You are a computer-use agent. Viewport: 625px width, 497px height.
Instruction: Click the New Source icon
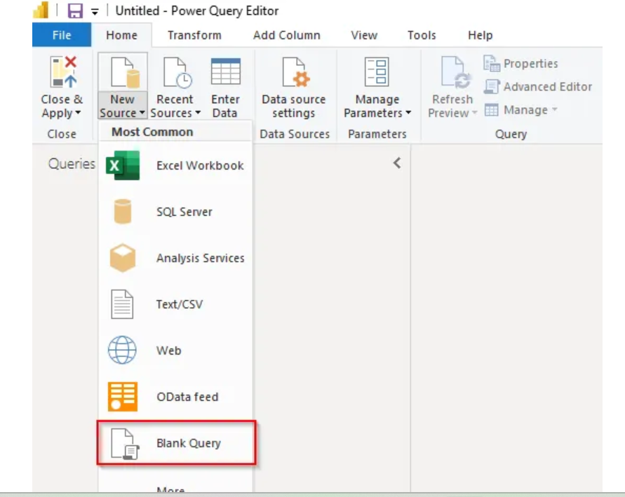coord(125,72)
